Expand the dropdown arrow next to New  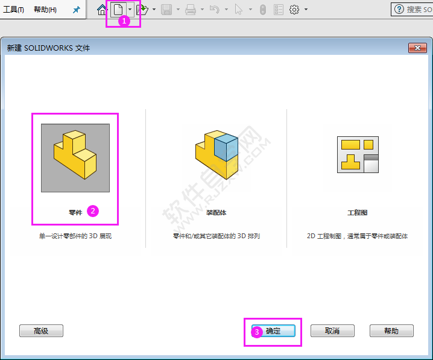pyautogui.click(x=130, y=10)
